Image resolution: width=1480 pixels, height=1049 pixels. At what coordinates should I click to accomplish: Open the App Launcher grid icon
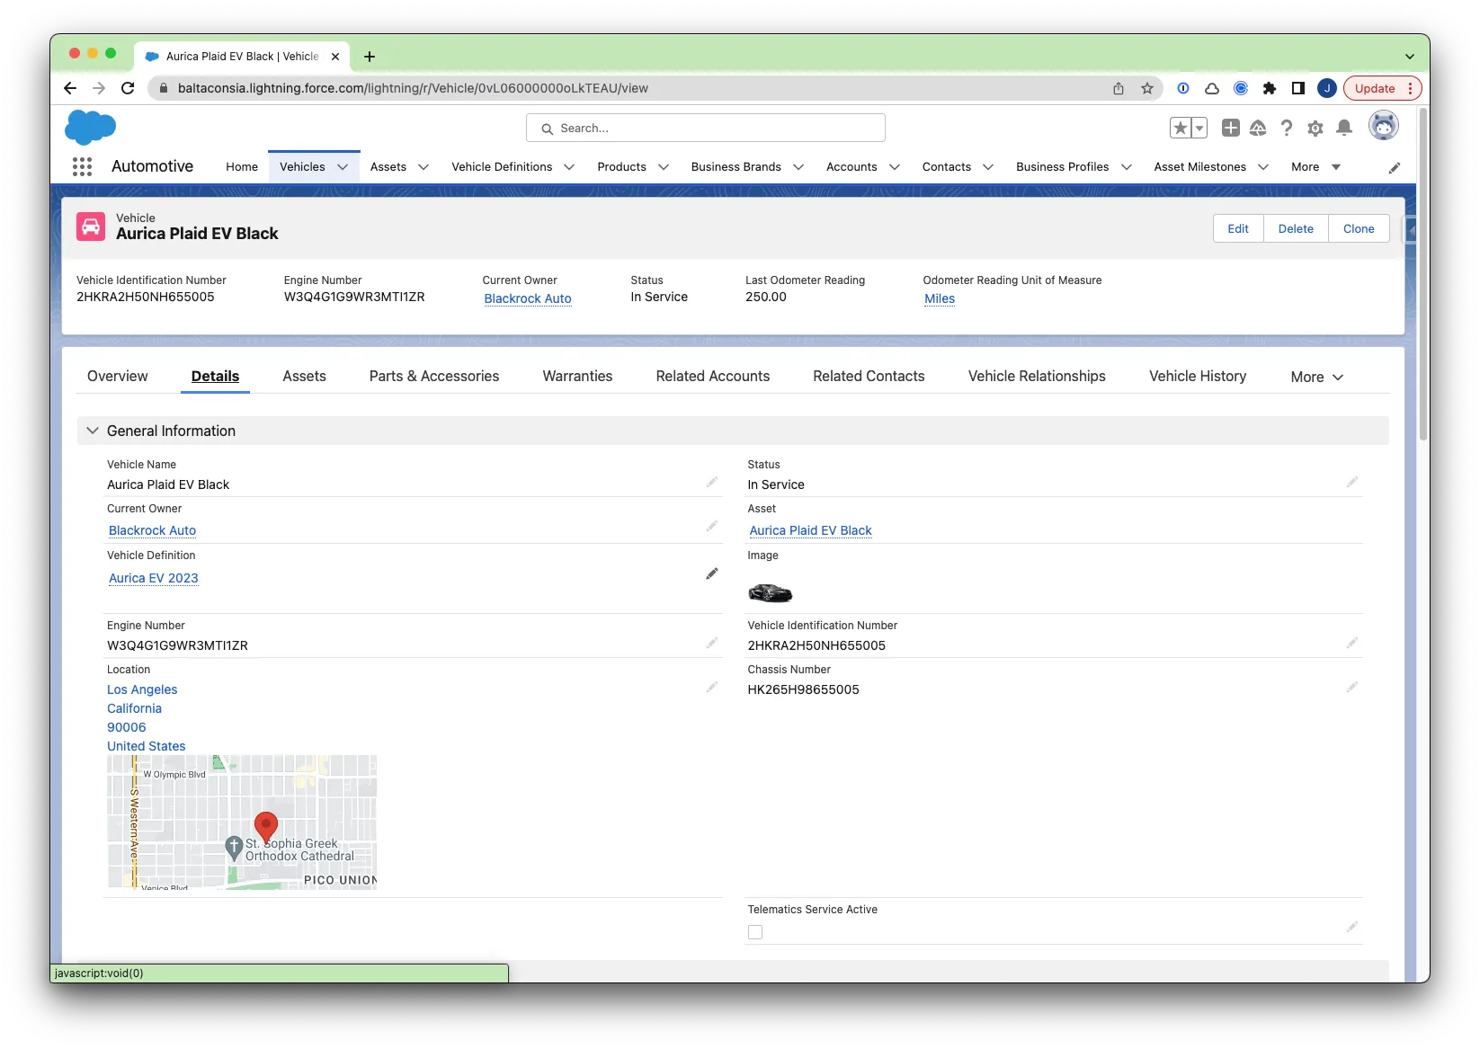pos(82,167)
